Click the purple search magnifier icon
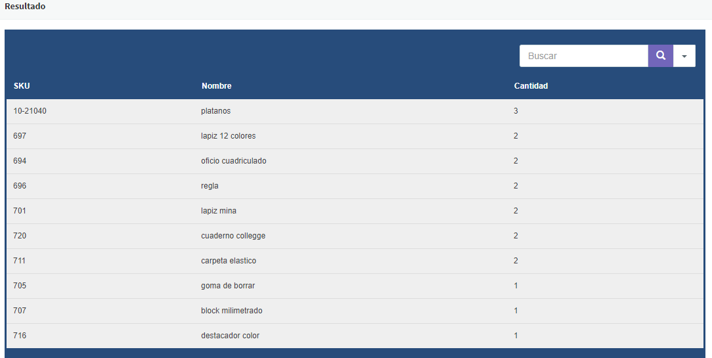This screenshot has width=712, height=358. 660,56
